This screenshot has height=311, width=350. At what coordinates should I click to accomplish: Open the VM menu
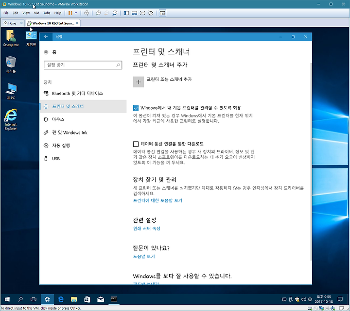click(x=36, y=13)
